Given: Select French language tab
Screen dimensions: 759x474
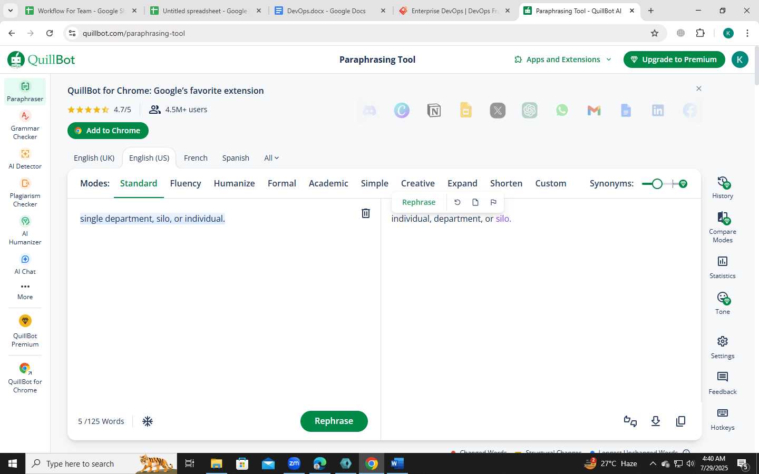Looking at the screenshot, I should pyautogui.click(x=196, y=158).
